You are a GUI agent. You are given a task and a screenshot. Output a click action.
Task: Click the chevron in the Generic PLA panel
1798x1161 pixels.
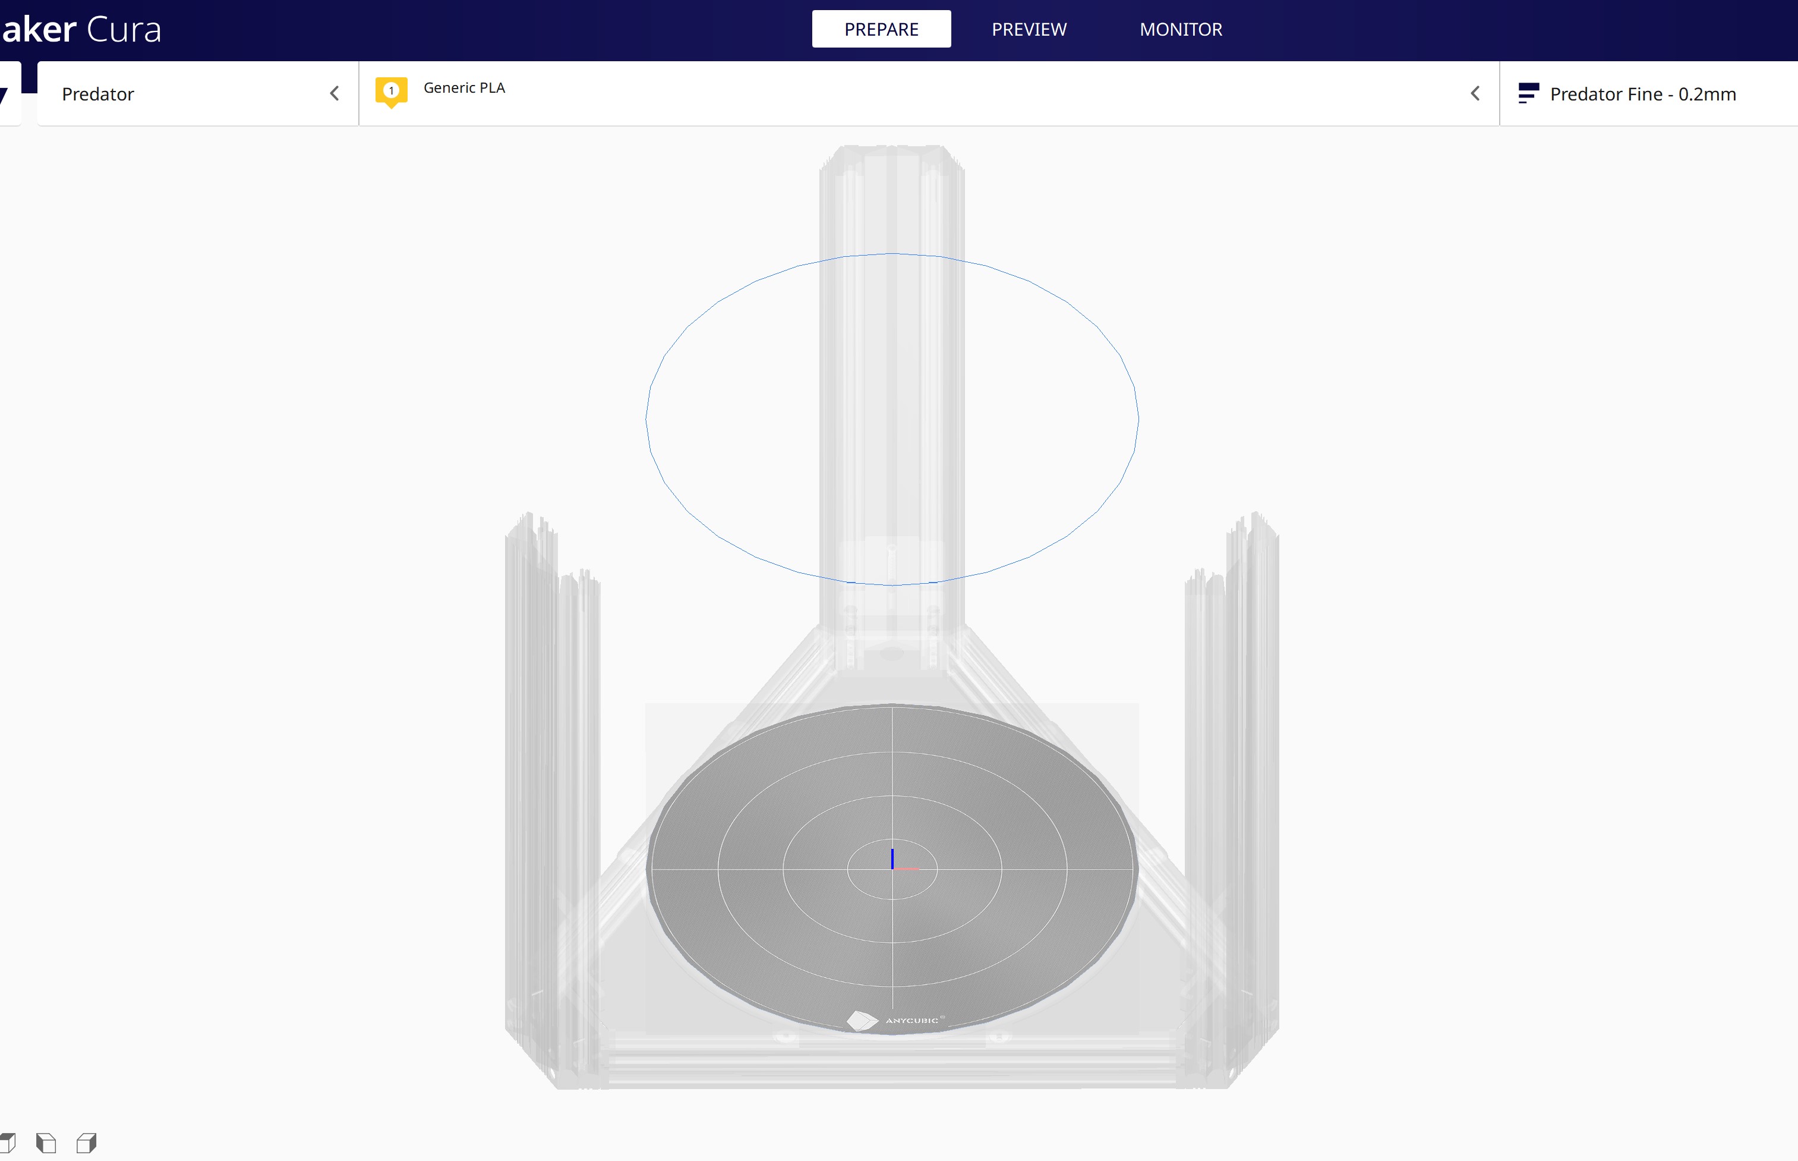1475,93
